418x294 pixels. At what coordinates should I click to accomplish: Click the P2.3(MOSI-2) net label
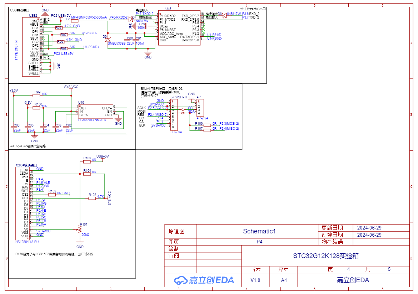tap(229, 123)
